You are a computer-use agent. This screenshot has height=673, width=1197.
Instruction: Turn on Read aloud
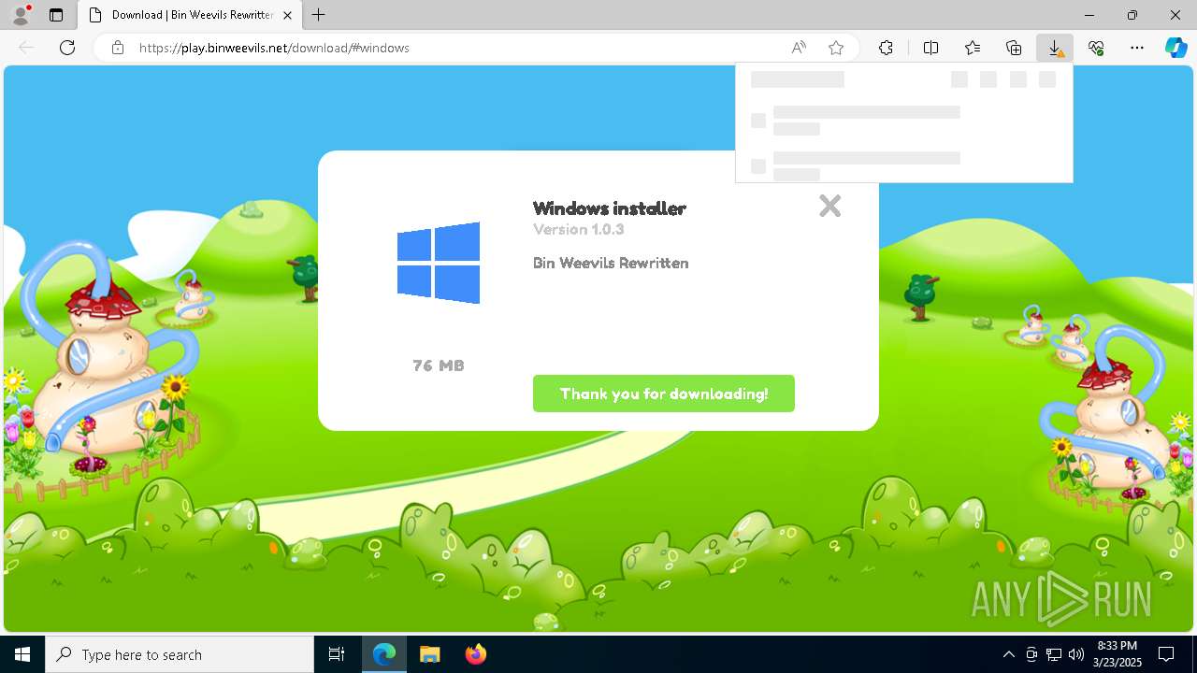pos(799,48)
